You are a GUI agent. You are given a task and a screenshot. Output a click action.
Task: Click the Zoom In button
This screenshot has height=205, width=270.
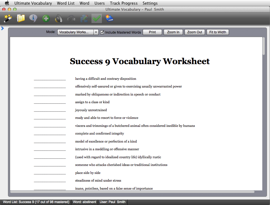pyautogui.click(x=173, y=32)
